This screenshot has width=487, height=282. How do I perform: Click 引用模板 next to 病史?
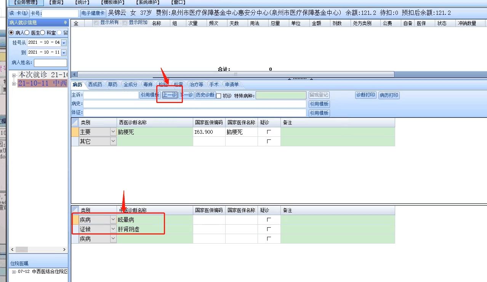319,104
